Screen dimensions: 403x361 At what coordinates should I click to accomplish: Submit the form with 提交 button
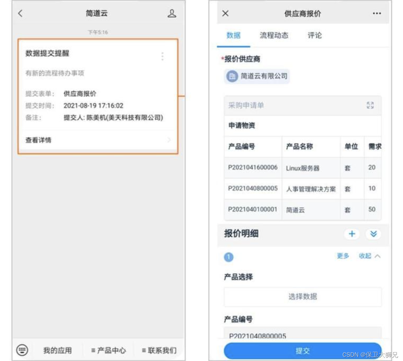pos(303,351)
